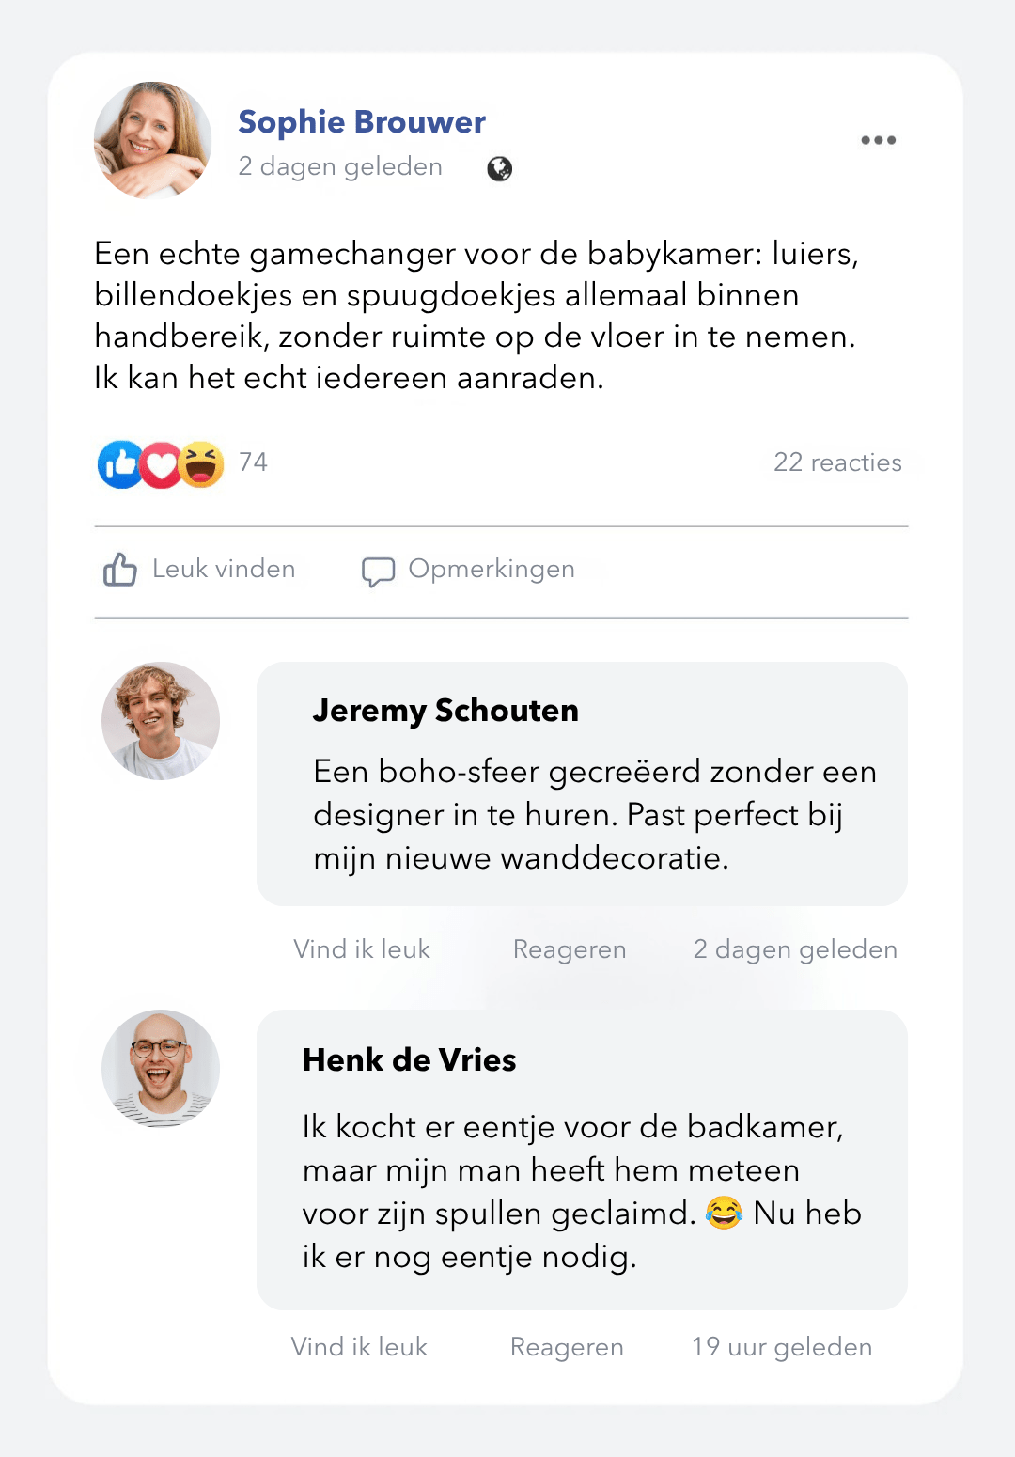The height and width of the screenshot is (1457, 1015).
Task: Toggle Leuk vinden on the post
Action: coord(199,570)
